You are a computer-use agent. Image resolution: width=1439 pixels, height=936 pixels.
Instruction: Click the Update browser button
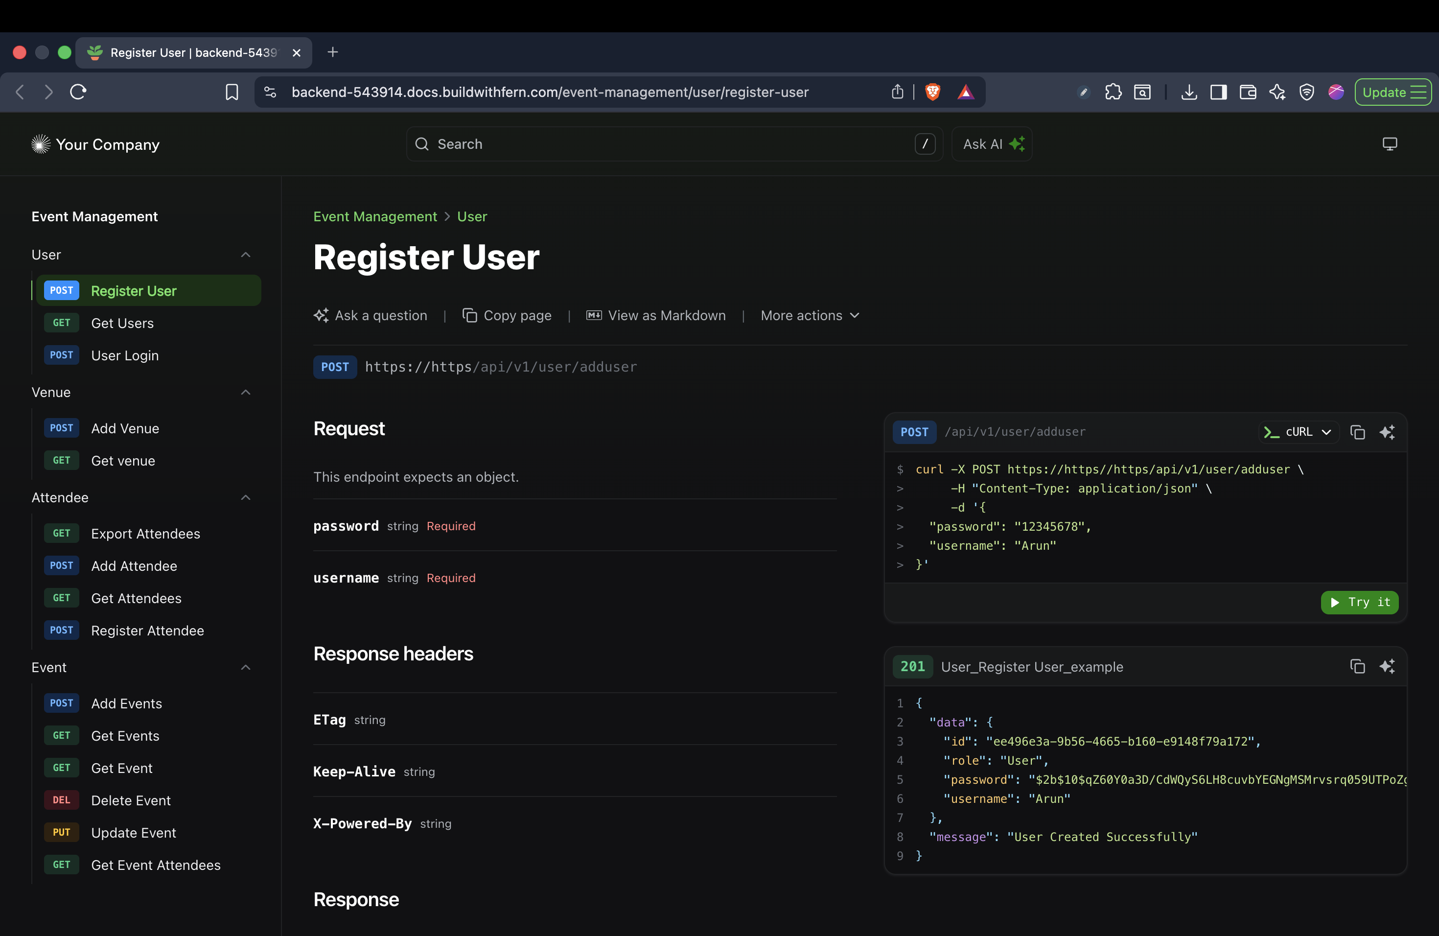pos(1393,92)
